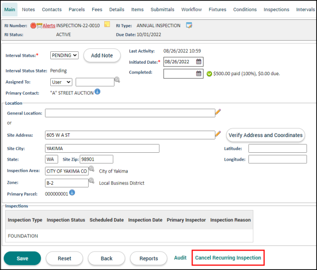317x270 pixels.
Task: Click Cancel Recurring Inspection link
Action: (x=228, y=258)
